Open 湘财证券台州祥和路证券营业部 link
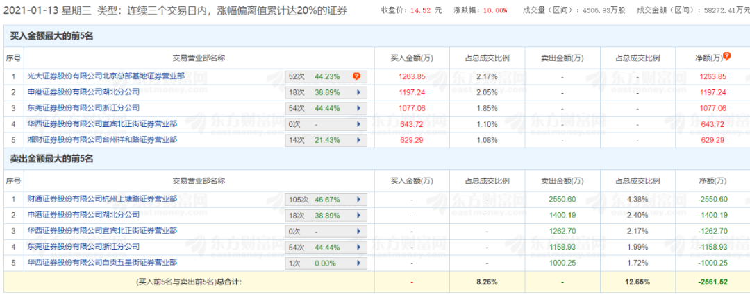 [x=101, y=140]
